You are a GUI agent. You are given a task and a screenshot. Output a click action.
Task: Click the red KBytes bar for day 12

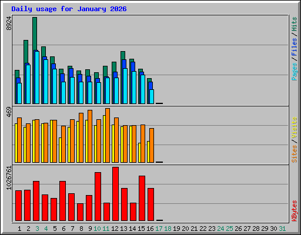pyautogui.click(x=116, y=194)
